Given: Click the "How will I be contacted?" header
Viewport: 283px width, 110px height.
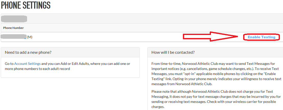Looking at the screenshot, I should pyautogui.click(x=173, y=52).
